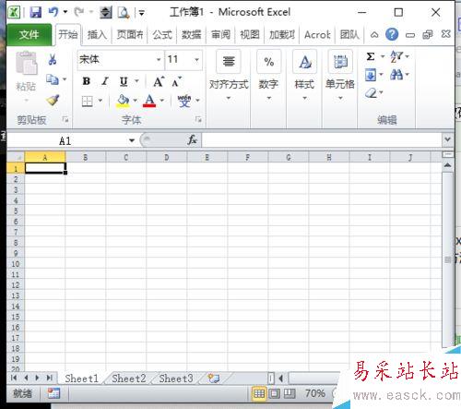Switch to the 审阅 Review tab
The image size is (461, 409).
coord(220,35)
